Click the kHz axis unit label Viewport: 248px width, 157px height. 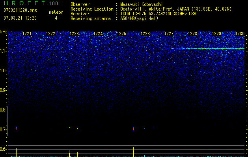(4, 32)
